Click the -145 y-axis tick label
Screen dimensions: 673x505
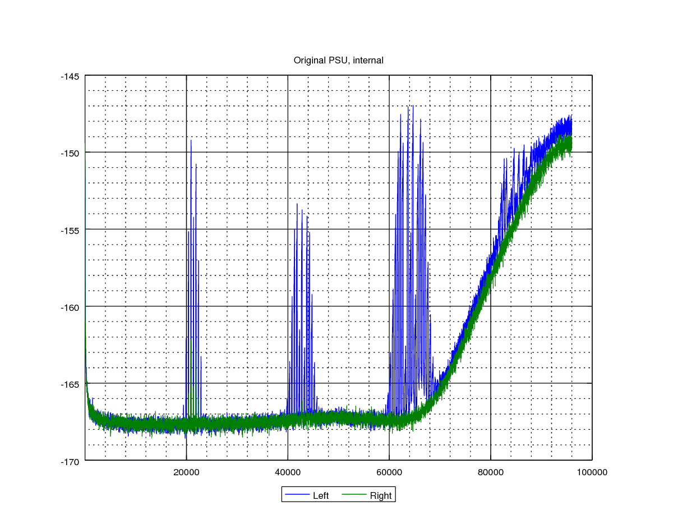coord(70,76)
